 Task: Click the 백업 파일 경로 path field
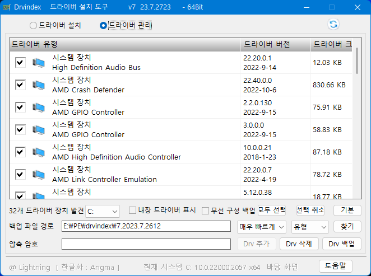point(146,226)
